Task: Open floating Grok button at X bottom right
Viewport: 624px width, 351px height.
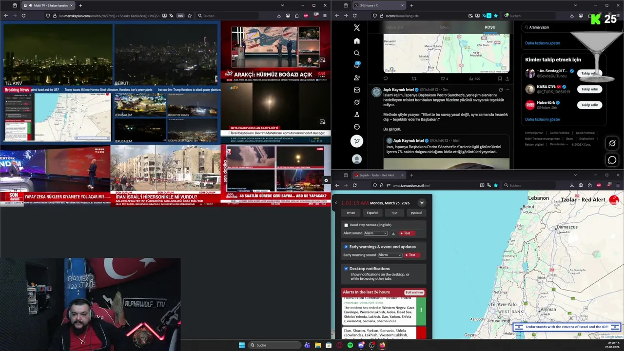Action: pos(612,143)
